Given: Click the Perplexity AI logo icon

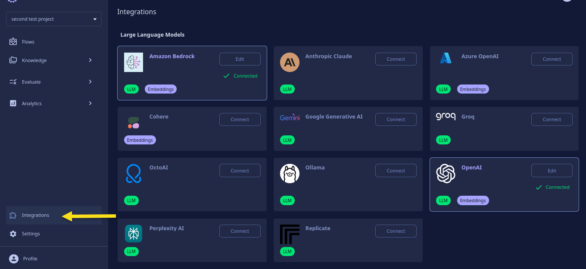Looking at the screenshot, I should click(134, 234).
